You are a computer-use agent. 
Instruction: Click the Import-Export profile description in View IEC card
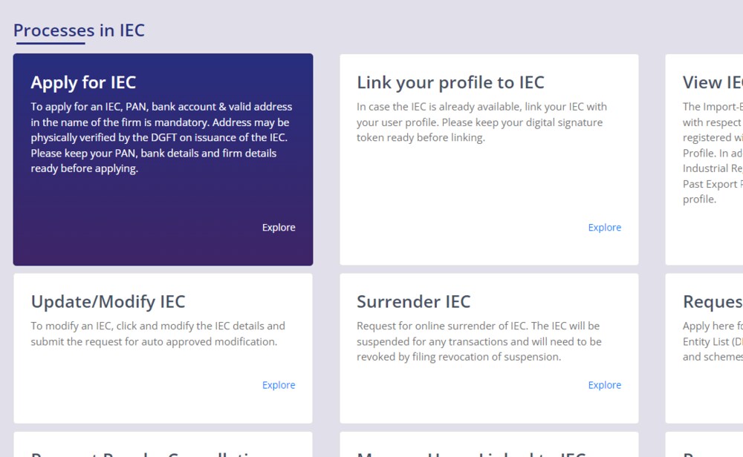pos(713,153)
